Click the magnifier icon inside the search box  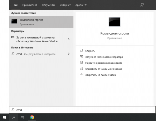pos(13,110)
